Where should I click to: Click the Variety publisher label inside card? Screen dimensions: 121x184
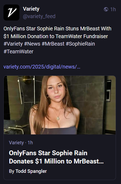pyautogui.click(x=16, y=143)
